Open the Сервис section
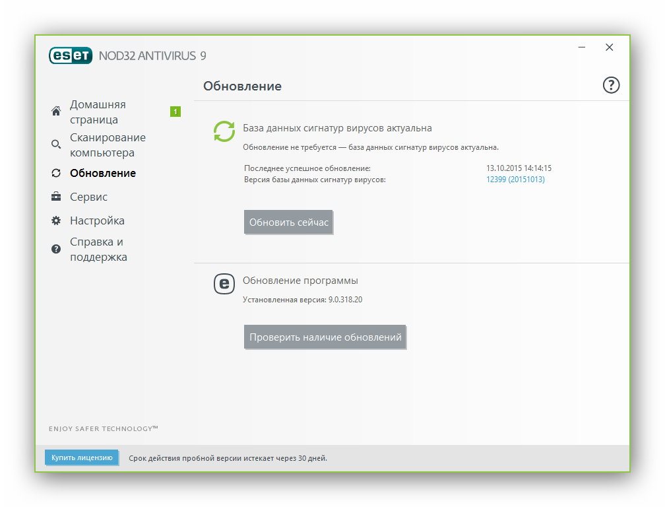Screen dimensions: 665x507 tap(88, 197)
